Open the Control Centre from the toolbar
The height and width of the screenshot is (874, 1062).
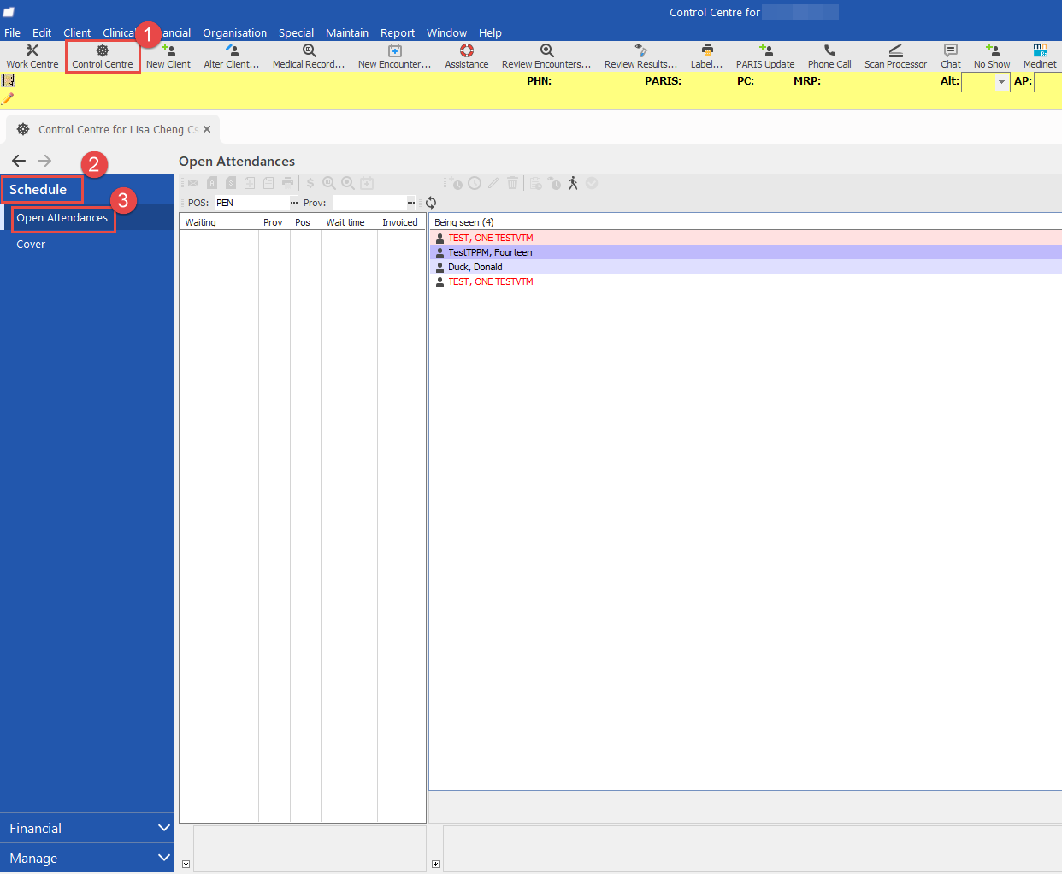click(x=102, y=56)
